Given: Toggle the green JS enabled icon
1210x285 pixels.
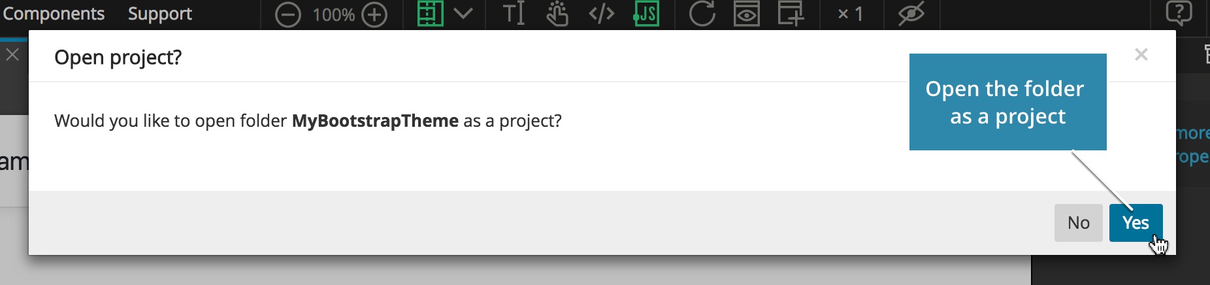Looking at the screenshot, I should [646, 14].
